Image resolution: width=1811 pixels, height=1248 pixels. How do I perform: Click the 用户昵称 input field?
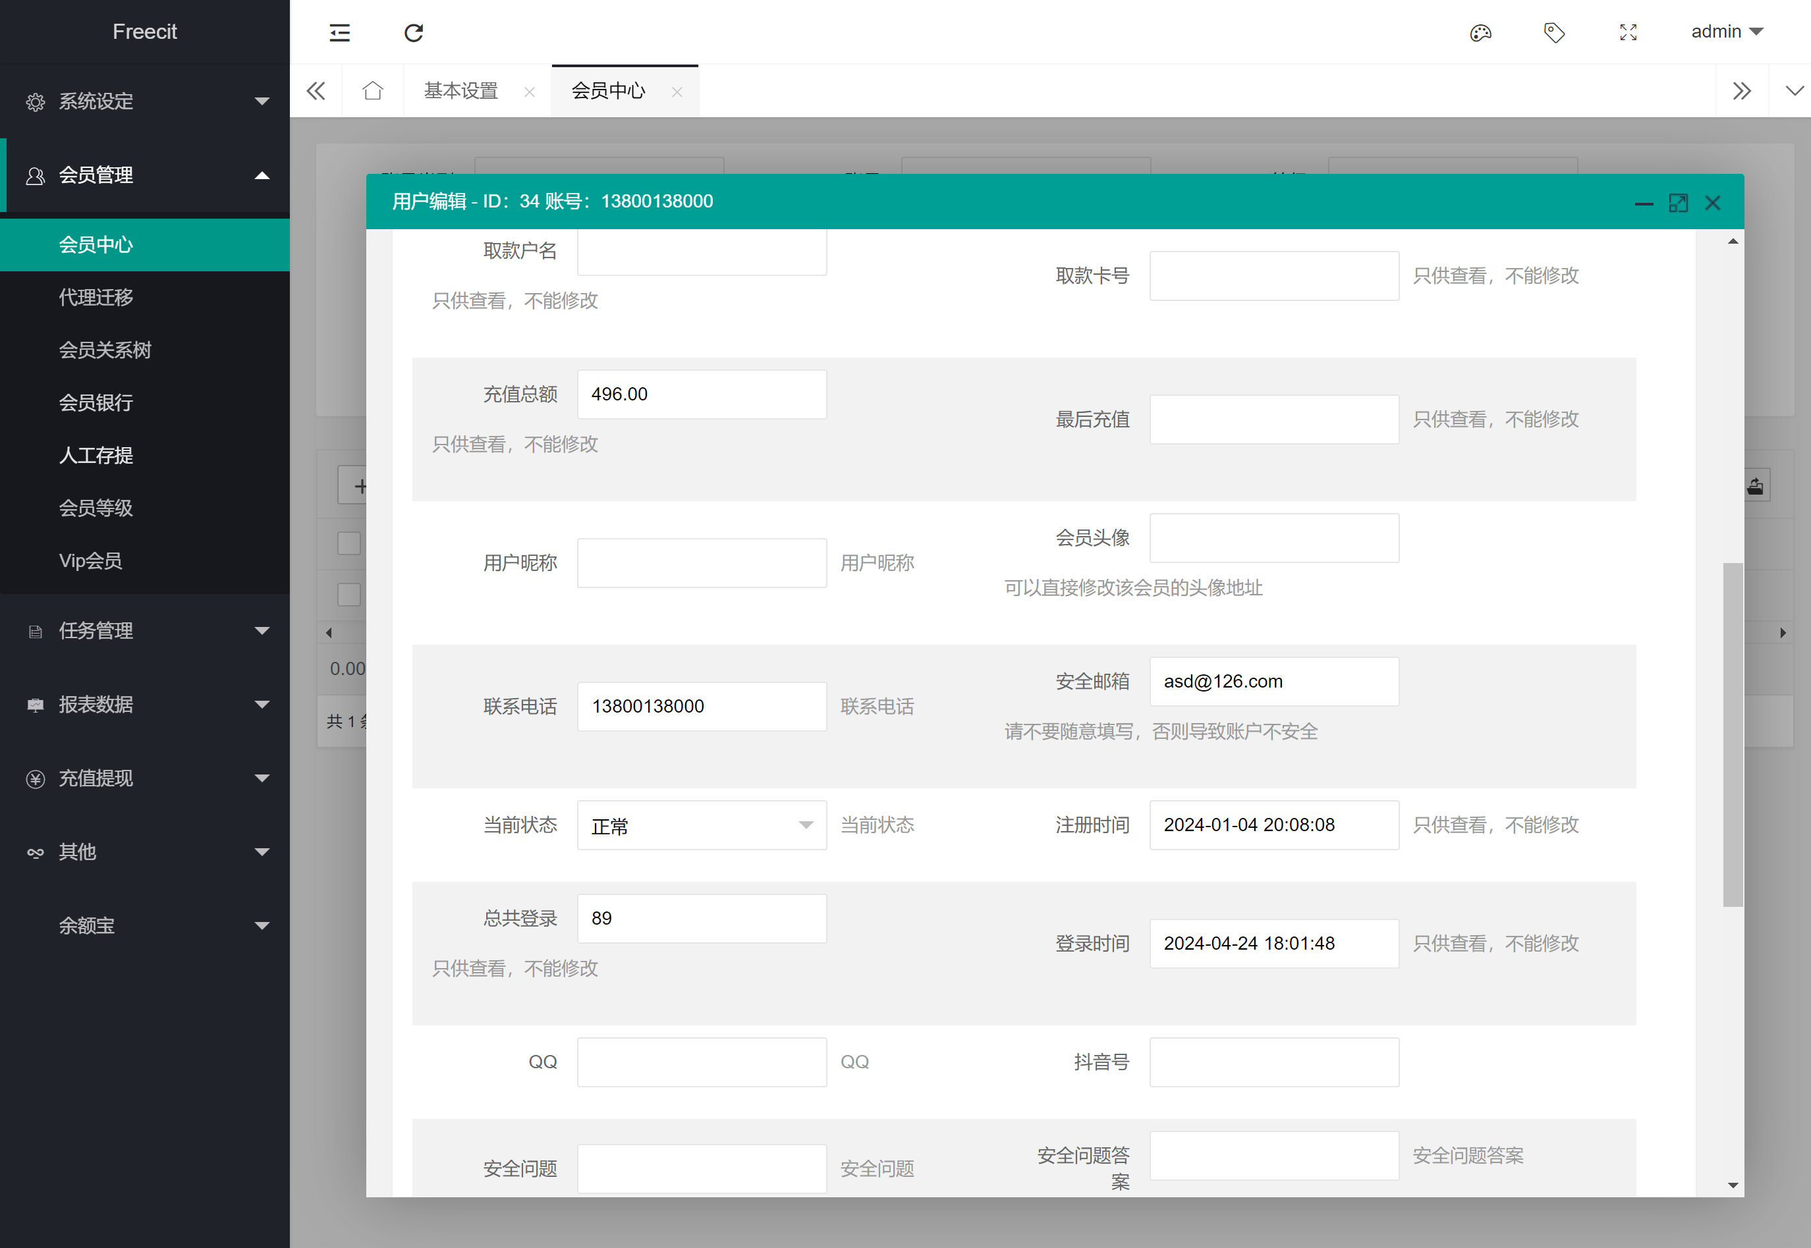[x=702, y=563]
